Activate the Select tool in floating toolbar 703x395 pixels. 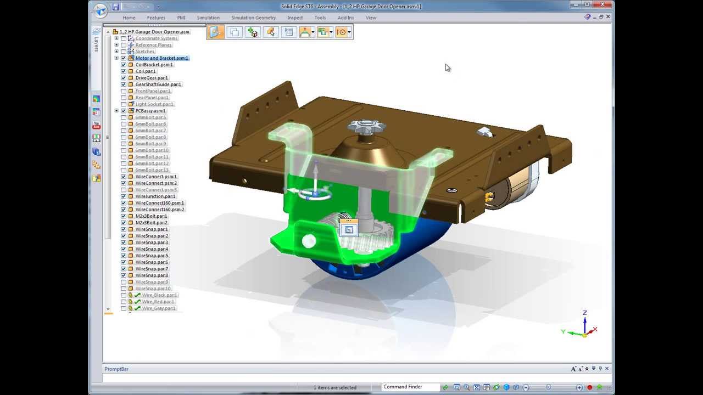coord(216,32)
